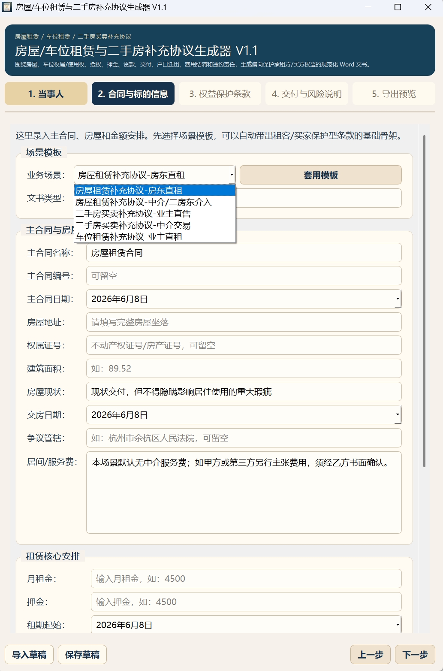Click the 房屋地址 input field

[244, 322]
